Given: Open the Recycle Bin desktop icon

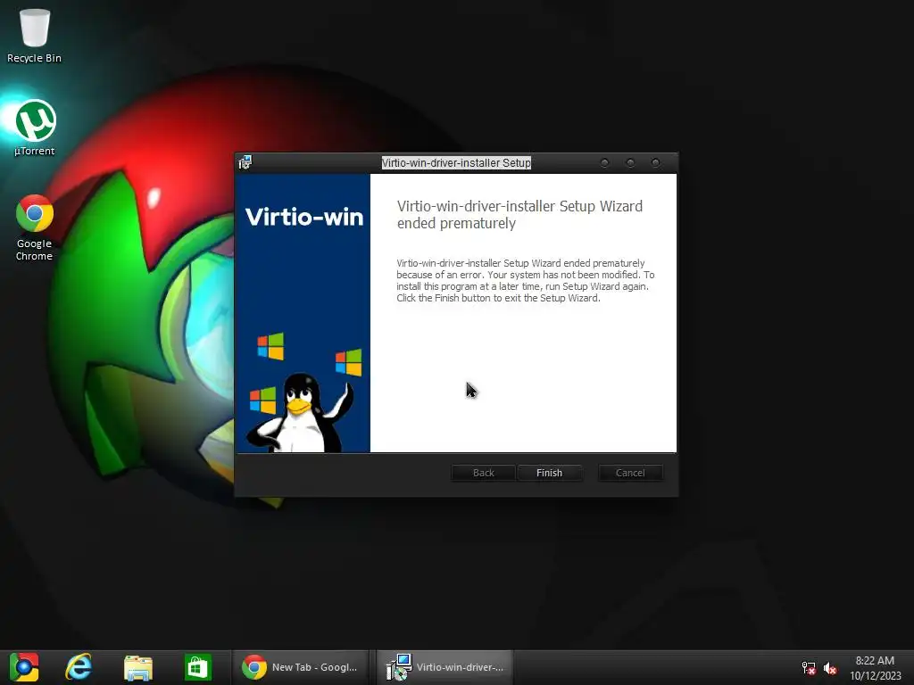Looking at the screenshot, I should [35, 35].
